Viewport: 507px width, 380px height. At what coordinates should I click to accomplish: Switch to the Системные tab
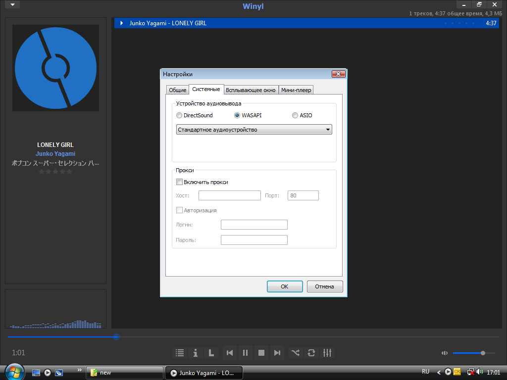tap(206, 89)
